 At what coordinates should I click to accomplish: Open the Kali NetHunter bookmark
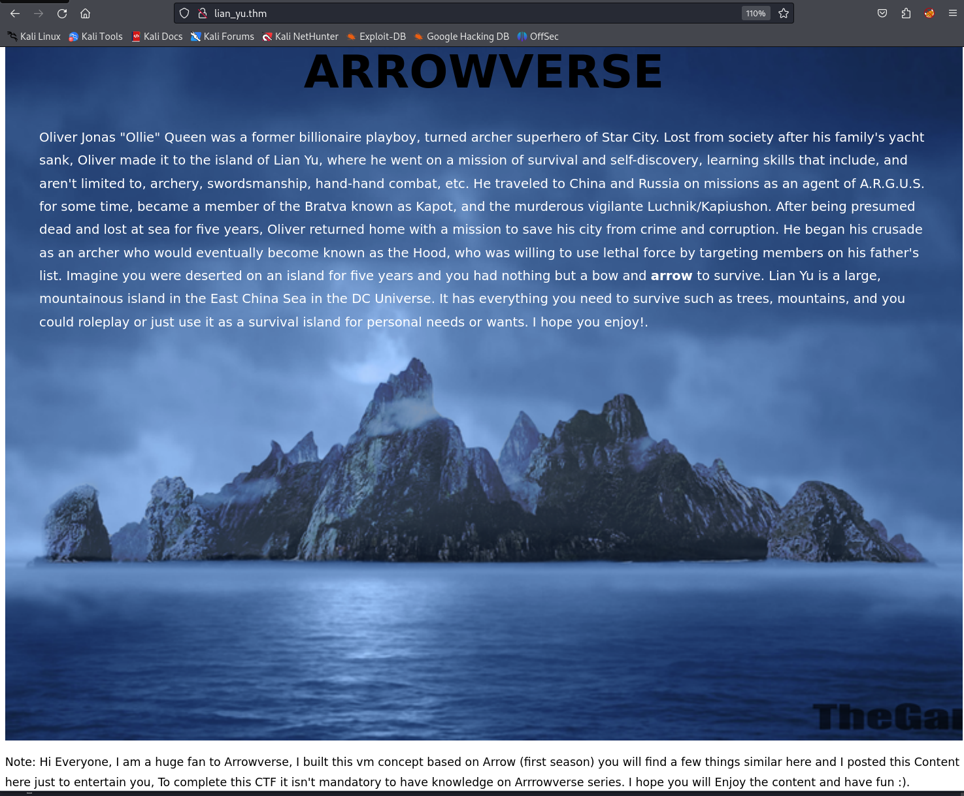coord(300,37)
